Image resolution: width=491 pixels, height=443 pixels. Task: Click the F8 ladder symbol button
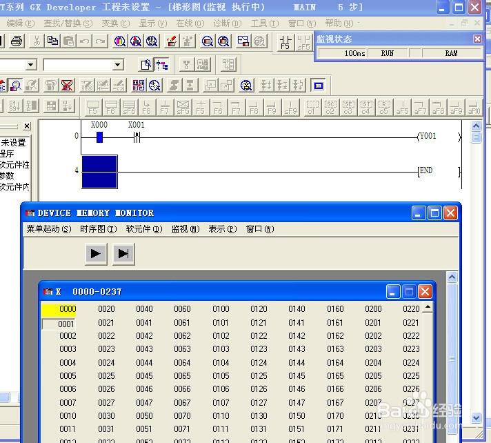[x=147, y=108]
